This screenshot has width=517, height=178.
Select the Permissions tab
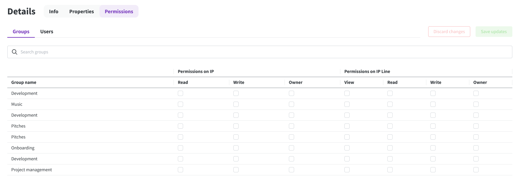119,11
